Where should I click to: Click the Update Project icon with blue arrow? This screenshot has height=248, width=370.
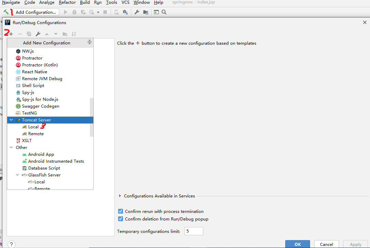pyautogui.click(x=125, y=12)
